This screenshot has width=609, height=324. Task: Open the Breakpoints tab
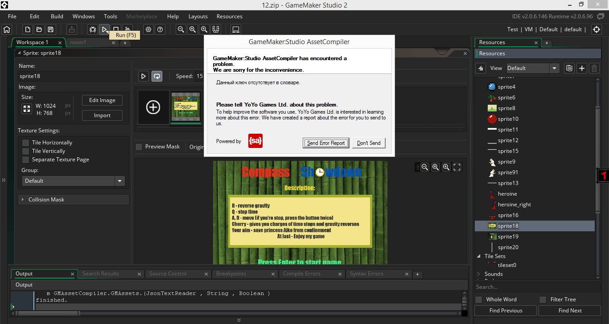(245, 274)
